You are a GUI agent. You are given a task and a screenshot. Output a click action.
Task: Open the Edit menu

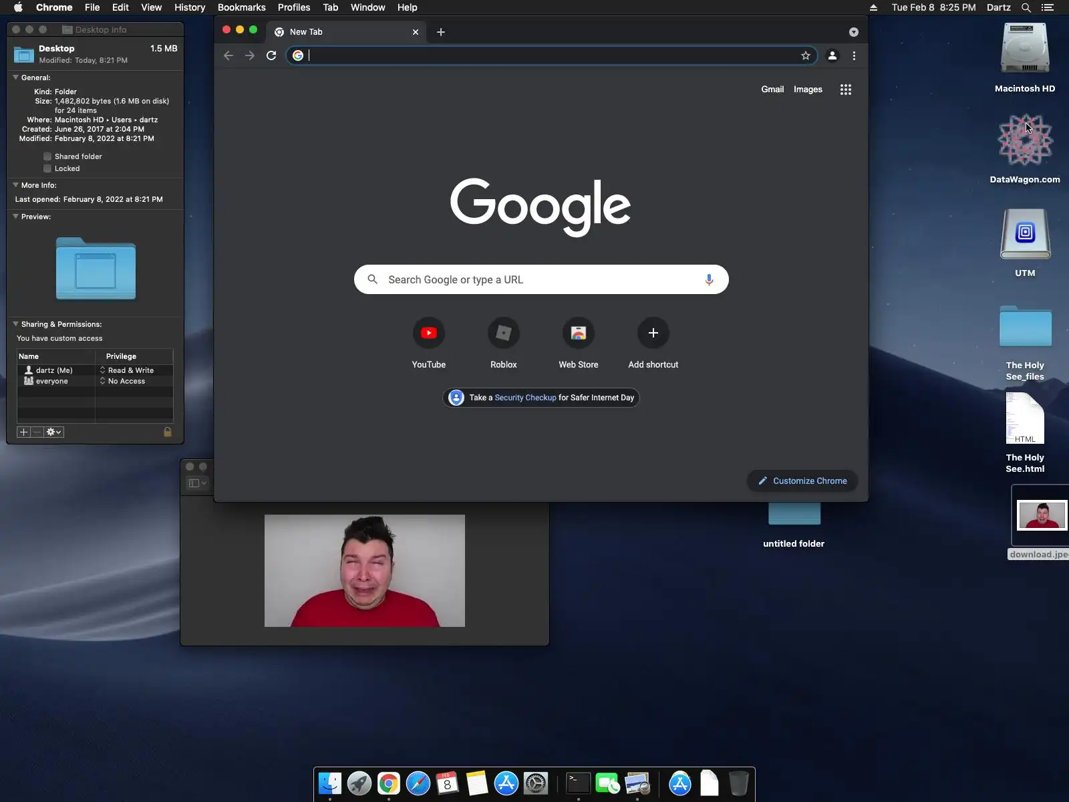click(120, 7)
